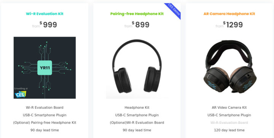Click (Optional) Pairing-free Headphone Kit line
The height and width of the screenshot is (138, 274).
[x=45, y=122]
